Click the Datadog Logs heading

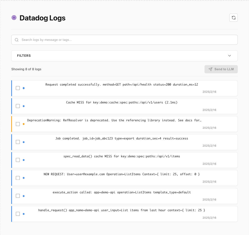coord(42,18)
